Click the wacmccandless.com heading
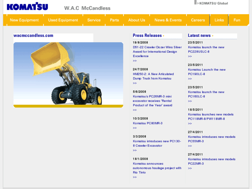 [x=33, y=35]
